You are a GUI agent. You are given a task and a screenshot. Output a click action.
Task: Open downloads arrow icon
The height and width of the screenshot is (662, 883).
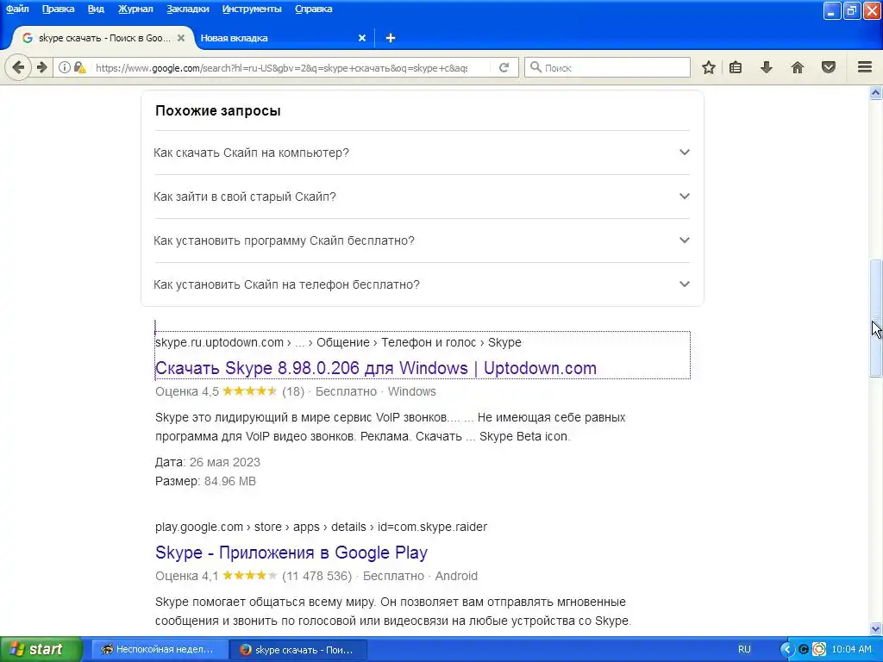pos(766,67)
